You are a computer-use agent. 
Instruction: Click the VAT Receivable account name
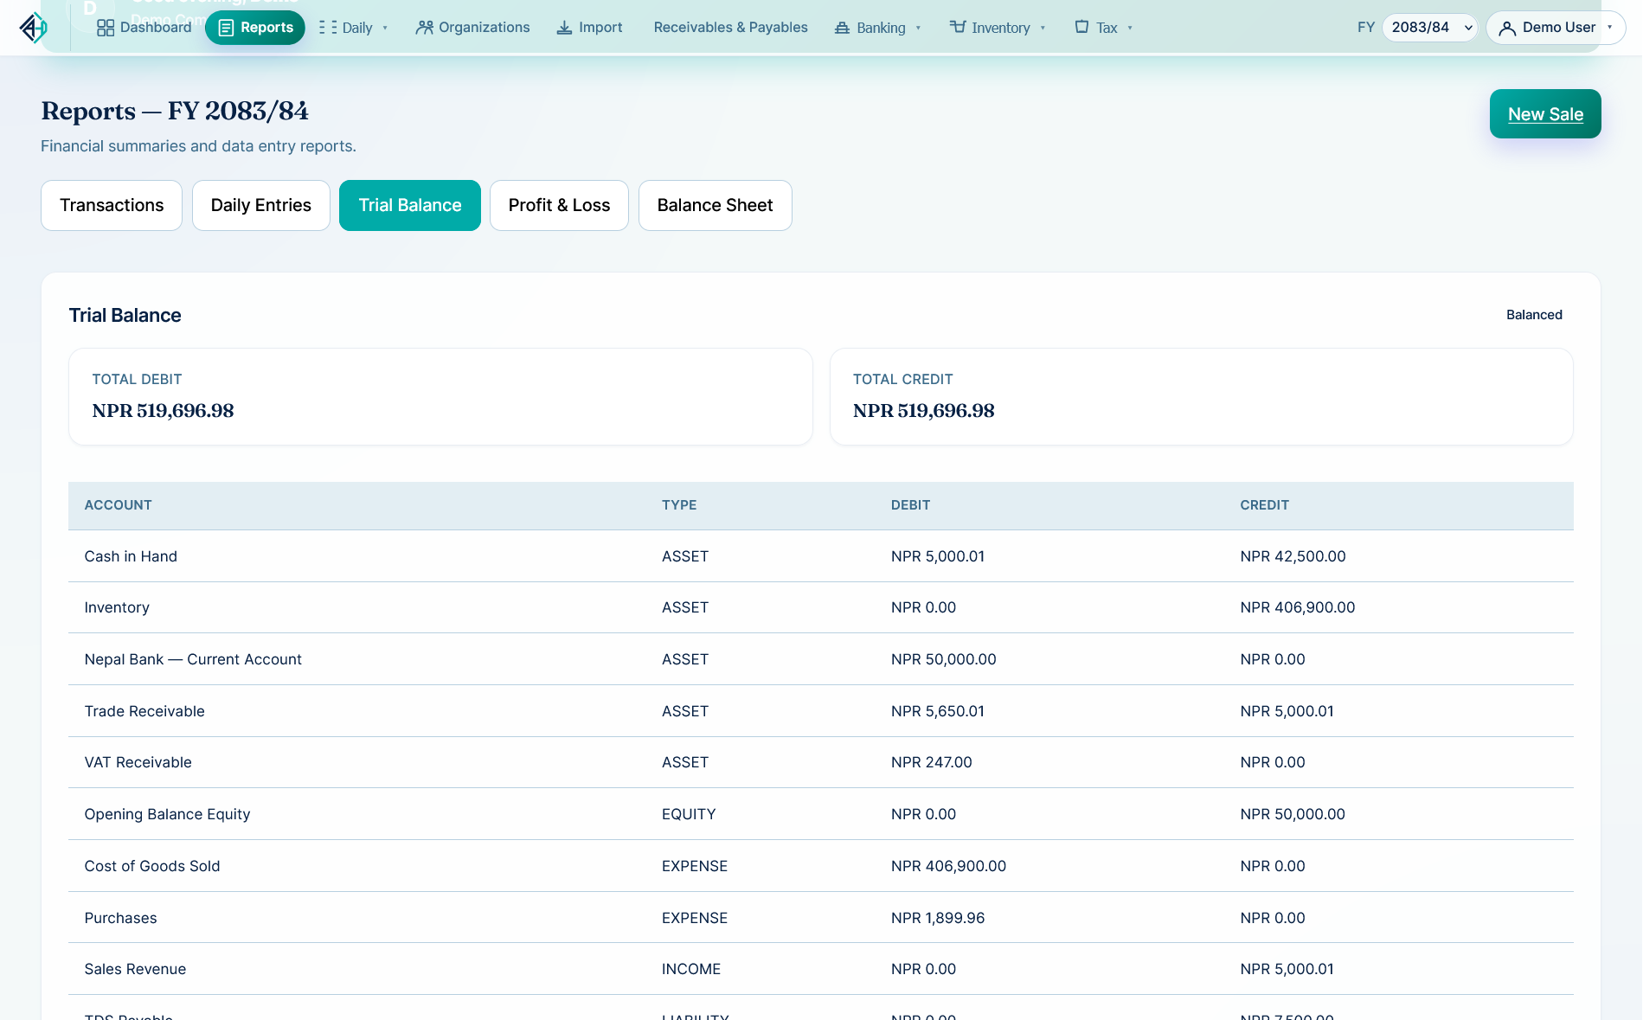tap(138, 762)
